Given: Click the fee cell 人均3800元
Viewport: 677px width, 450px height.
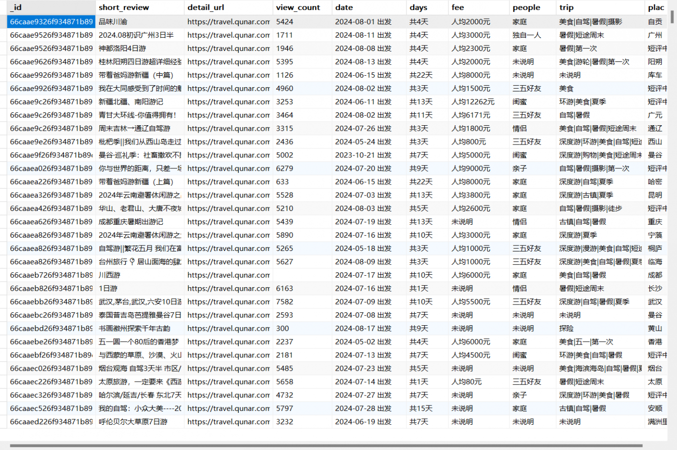Looking at the screenshot, I should pyautogui.click(x=479, y=195).
